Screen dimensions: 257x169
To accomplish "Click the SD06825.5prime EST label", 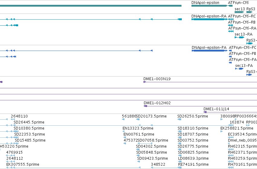I will [x=193, y=152].
